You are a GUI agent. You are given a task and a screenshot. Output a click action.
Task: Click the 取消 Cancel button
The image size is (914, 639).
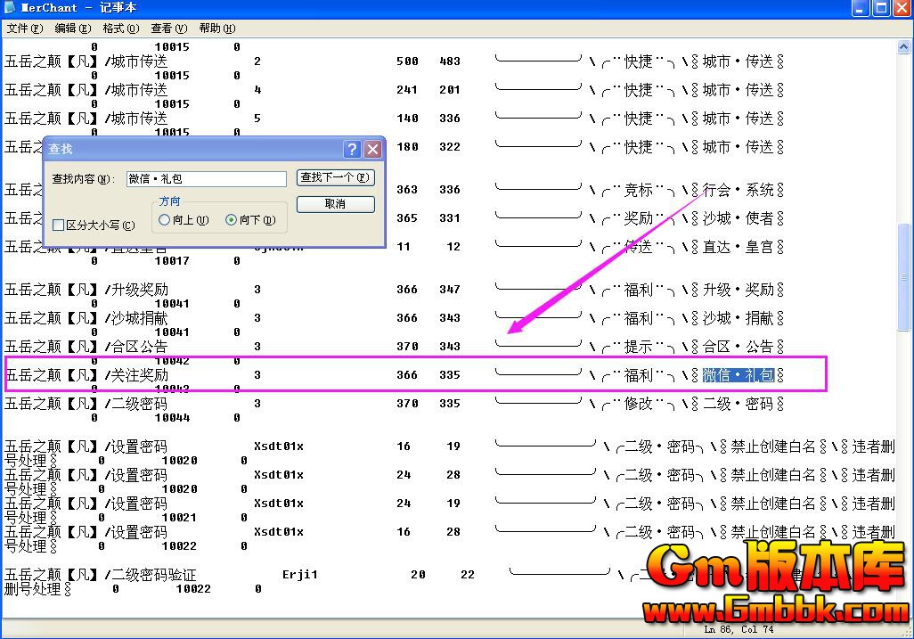point(335,204)
